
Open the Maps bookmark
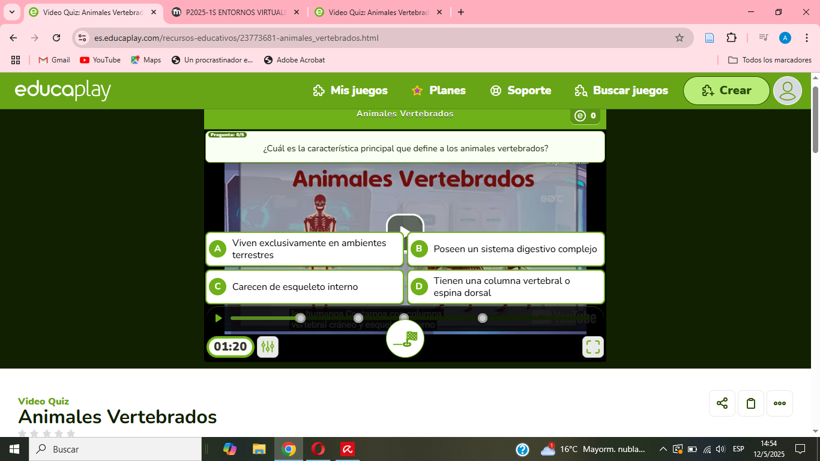point(146,60)
